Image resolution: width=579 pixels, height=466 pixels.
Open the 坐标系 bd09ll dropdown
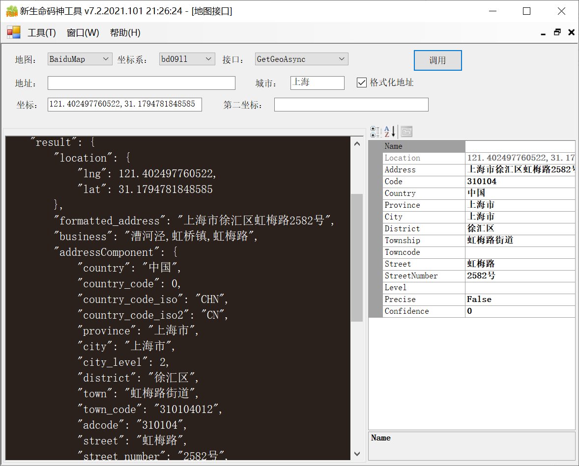pyautogui.click(x=187, y=59)
